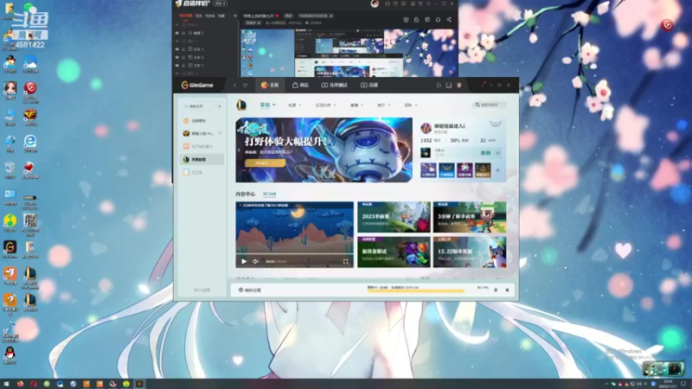Open the QQ penguin desktop icon
The width and height of the screenshot is (692, 389).
[x=10, y=355]
